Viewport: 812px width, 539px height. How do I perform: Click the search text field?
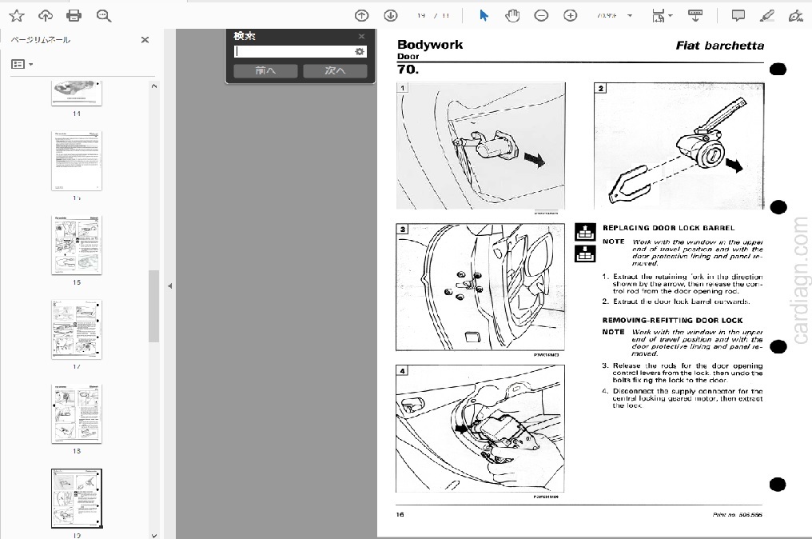(293, 51)
